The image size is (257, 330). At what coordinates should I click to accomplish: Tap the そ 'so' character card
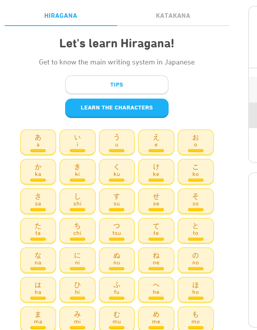pos(196,201)
